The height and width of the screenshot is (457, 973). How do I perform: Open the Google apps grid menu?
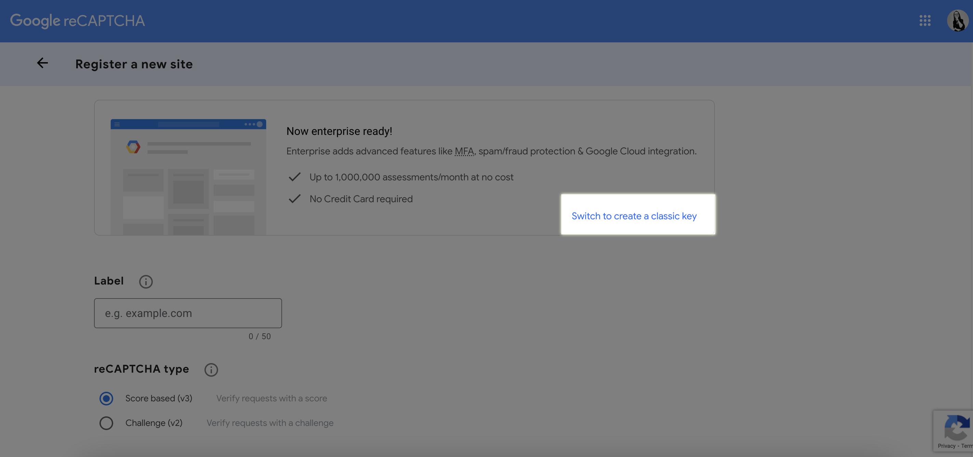(925, 21)
